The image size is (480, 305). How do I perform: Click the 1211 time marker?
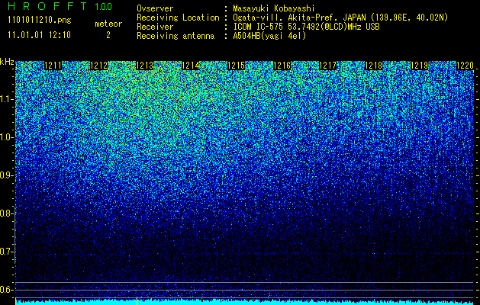pos(53,66)
